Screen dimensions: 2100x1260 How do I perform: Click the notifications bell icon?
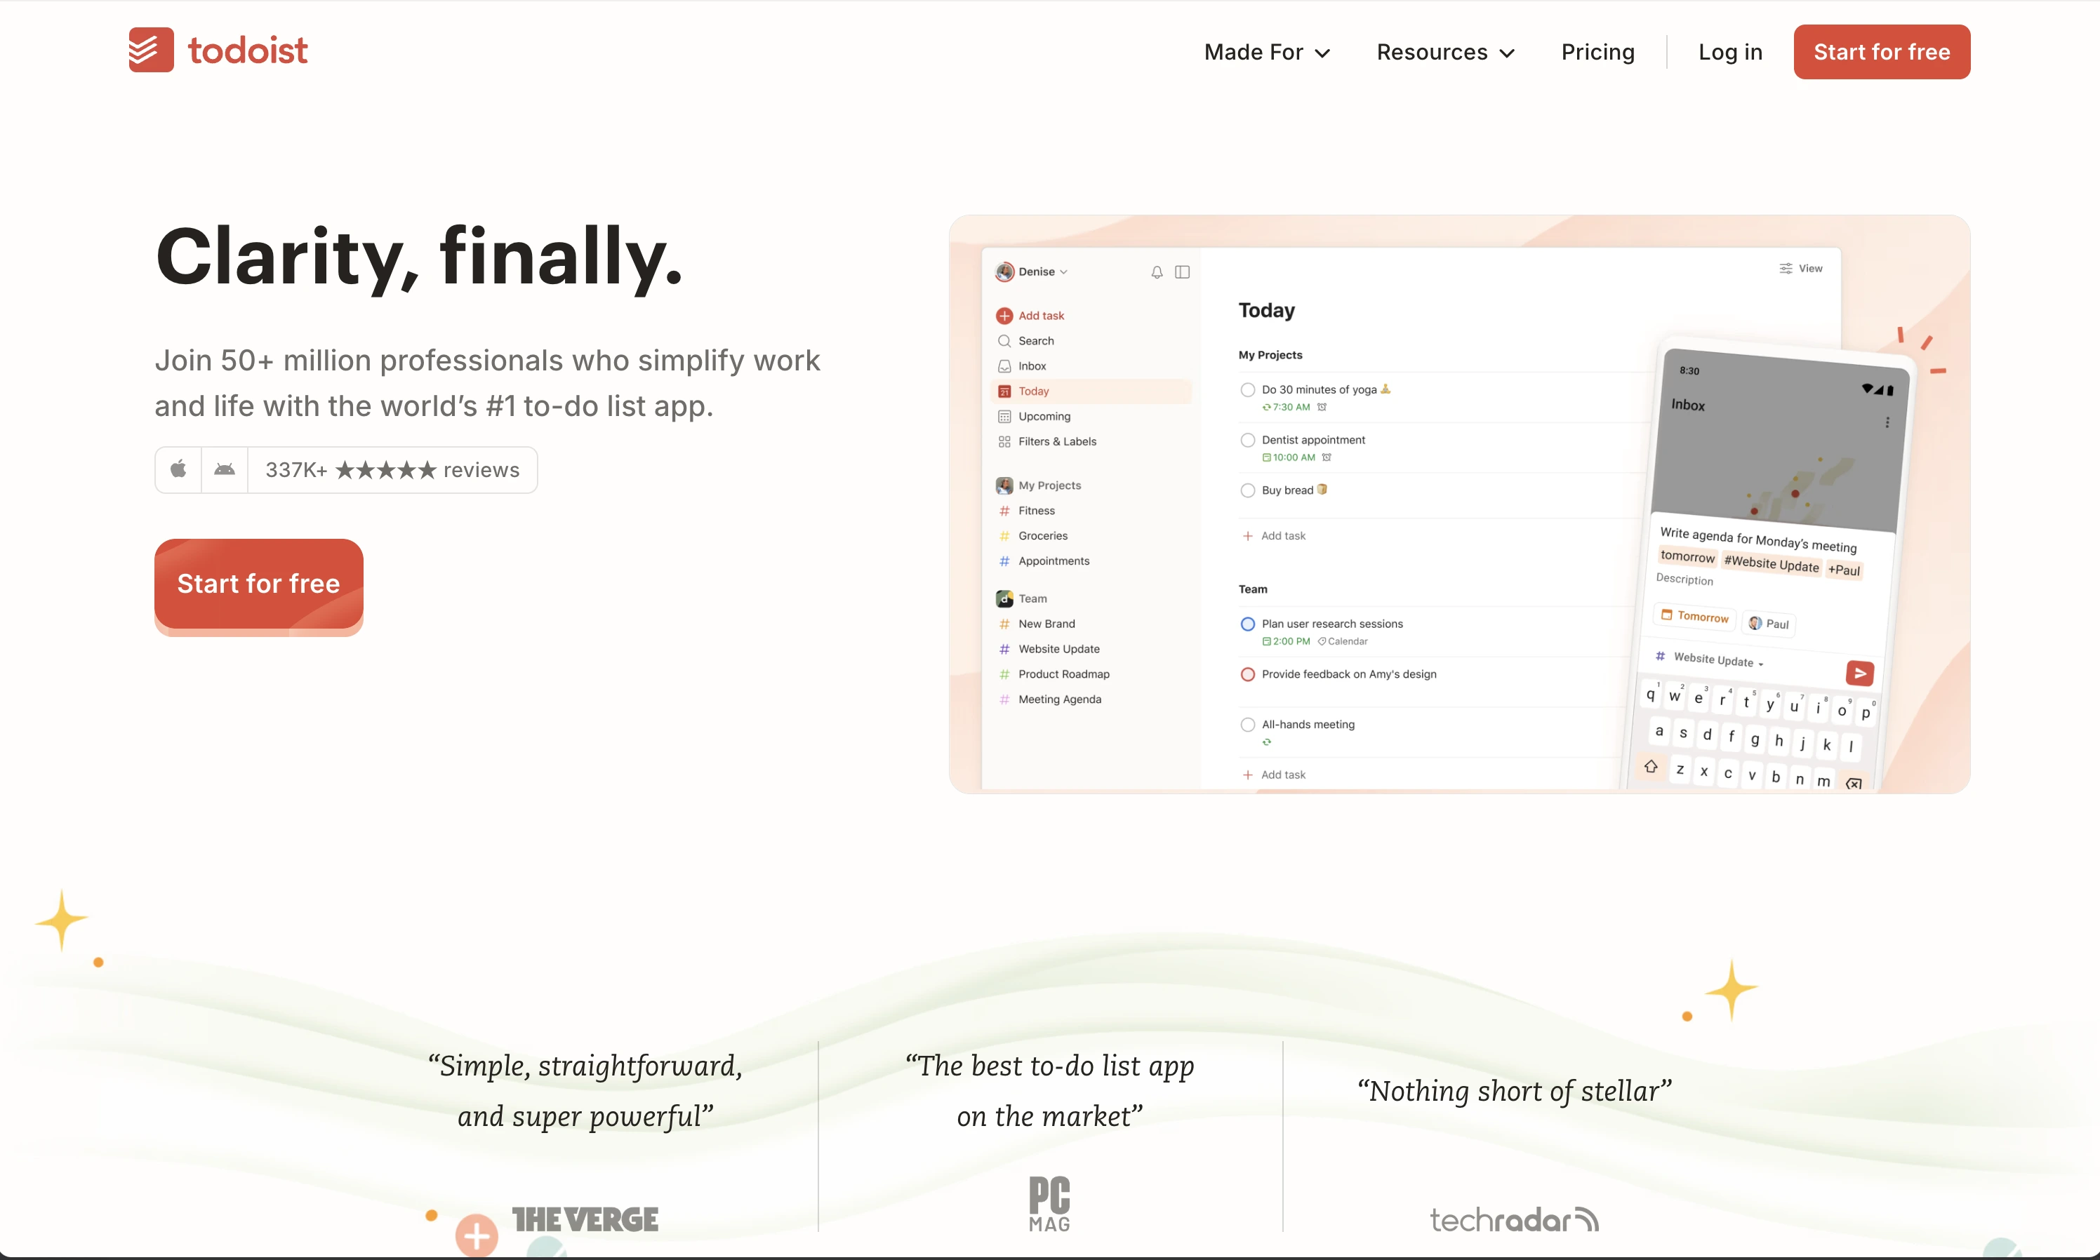[1157, 272]
